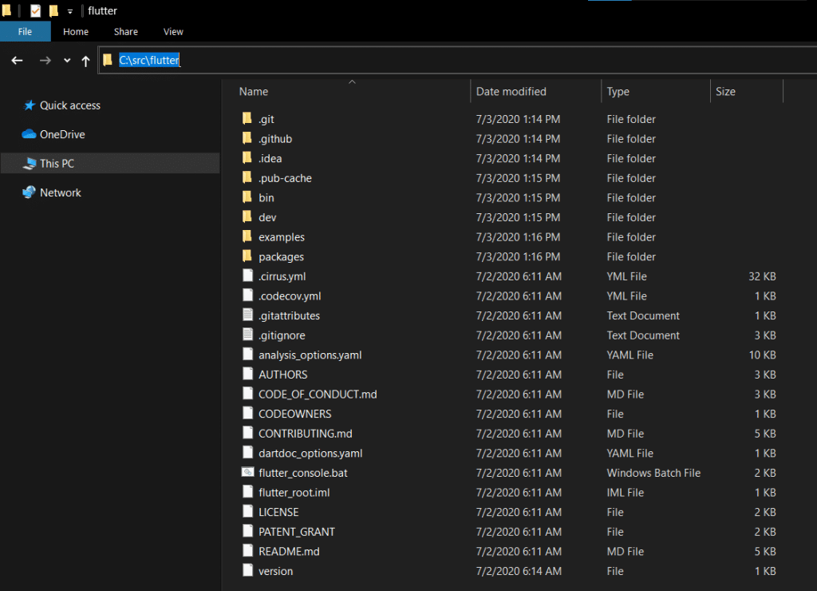Image resolution: width=817 pixels, height=591 pixels.
Task: Open the recent locations dropdown arrow
Action: pyautogui.click(x=67, y=61)
